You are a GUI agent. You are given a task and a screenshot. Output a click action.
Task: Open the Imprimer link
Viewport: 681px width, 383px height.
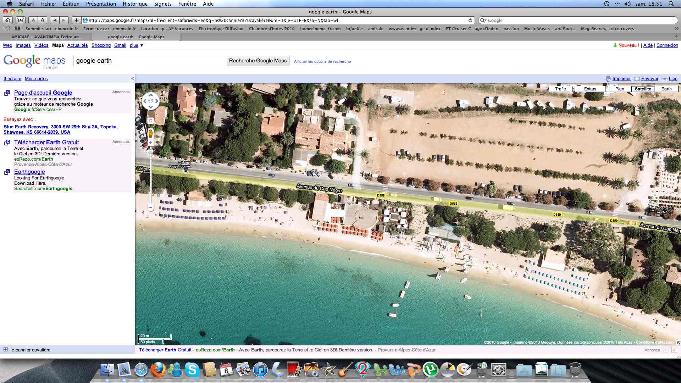click(x=621, y=79)
